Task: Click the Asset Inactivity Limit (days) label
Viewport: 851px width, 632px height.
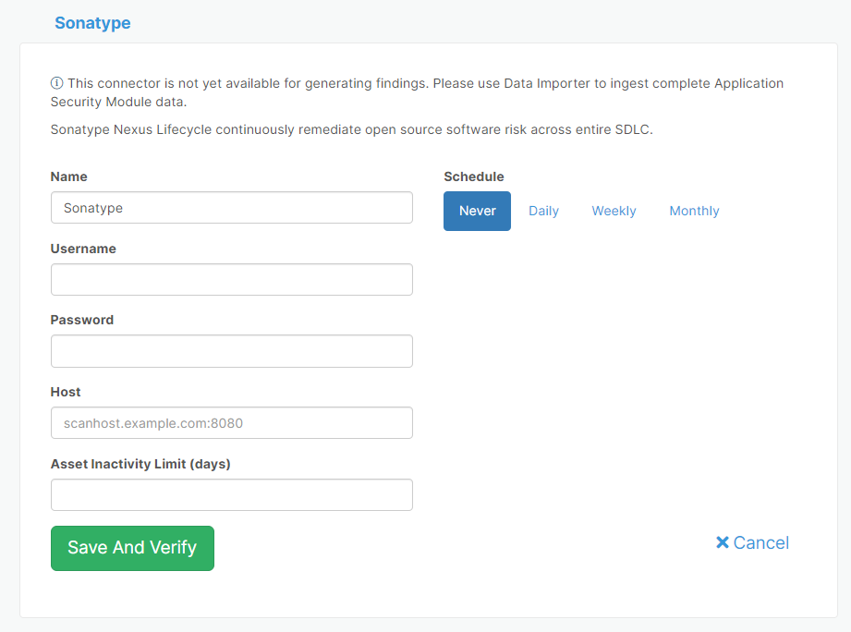Action: (x=140, y=464)
